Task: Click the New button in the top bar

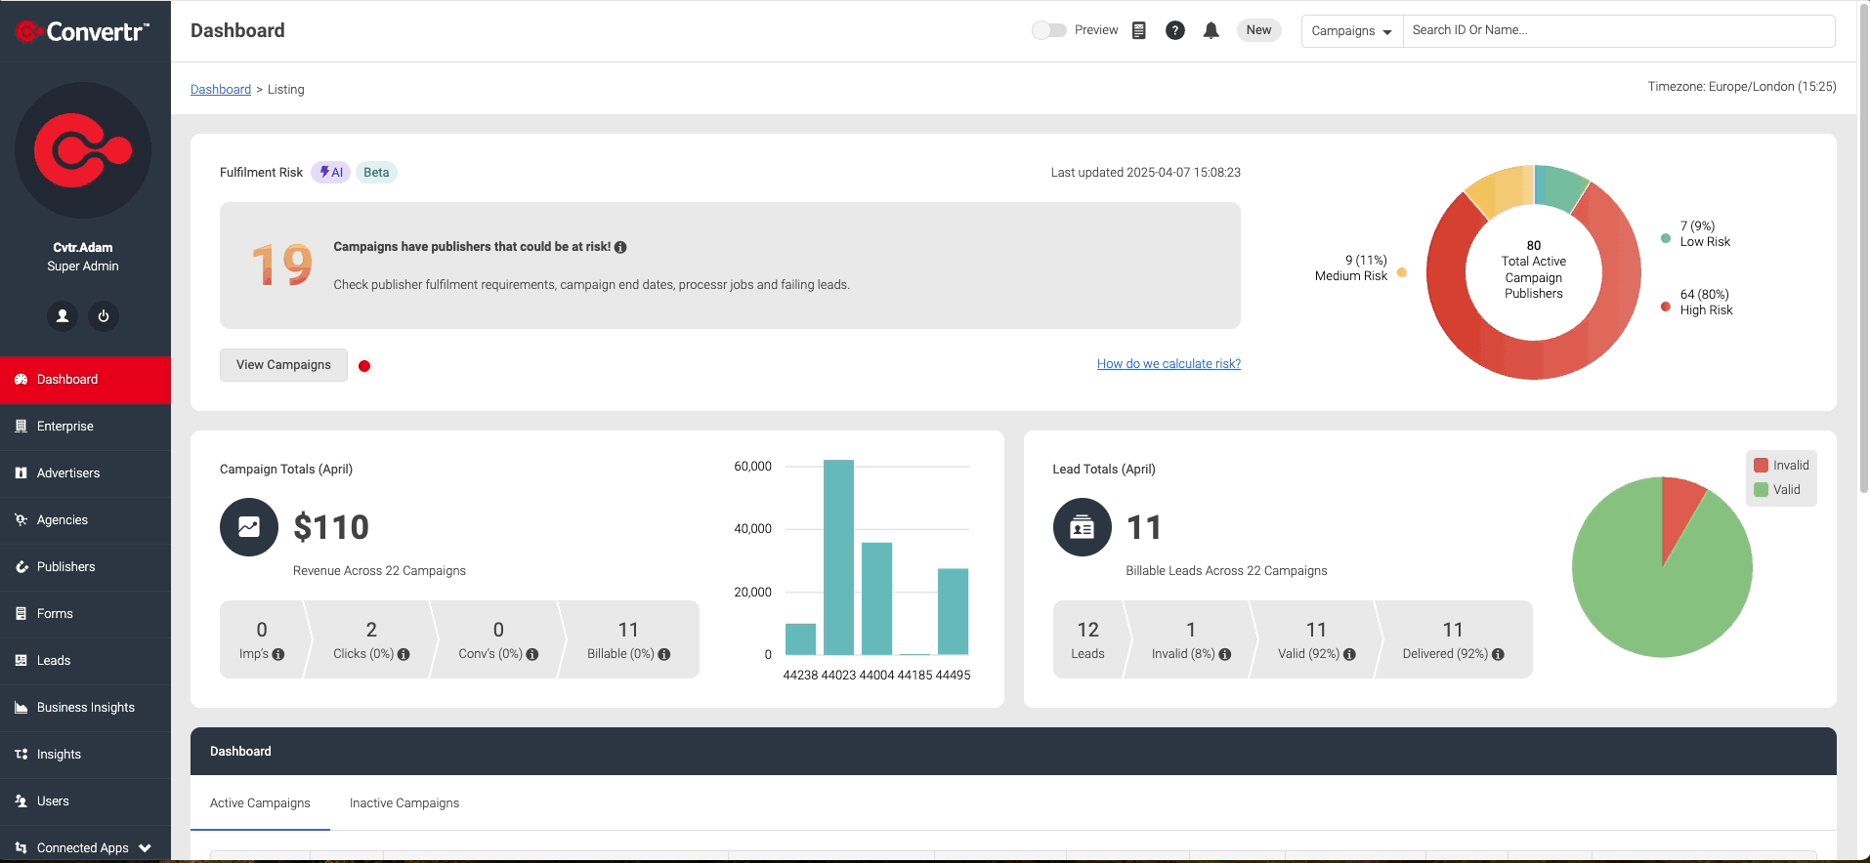Action: tap(1258, 30)
